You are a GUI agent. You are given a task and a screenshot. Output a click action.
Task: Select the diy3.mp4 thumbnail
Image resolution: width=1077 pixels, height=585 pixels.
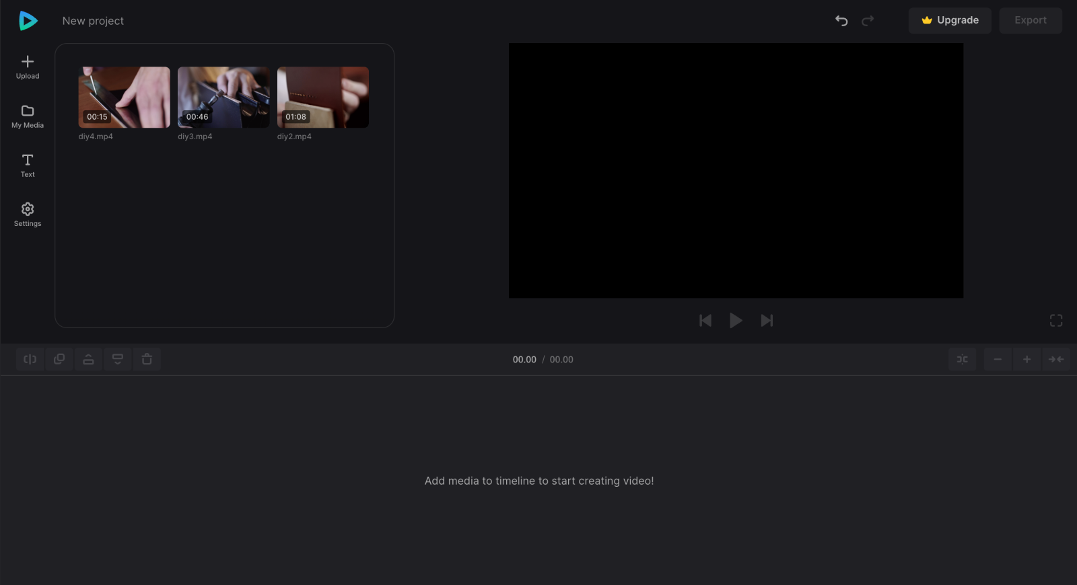(223, 97)
